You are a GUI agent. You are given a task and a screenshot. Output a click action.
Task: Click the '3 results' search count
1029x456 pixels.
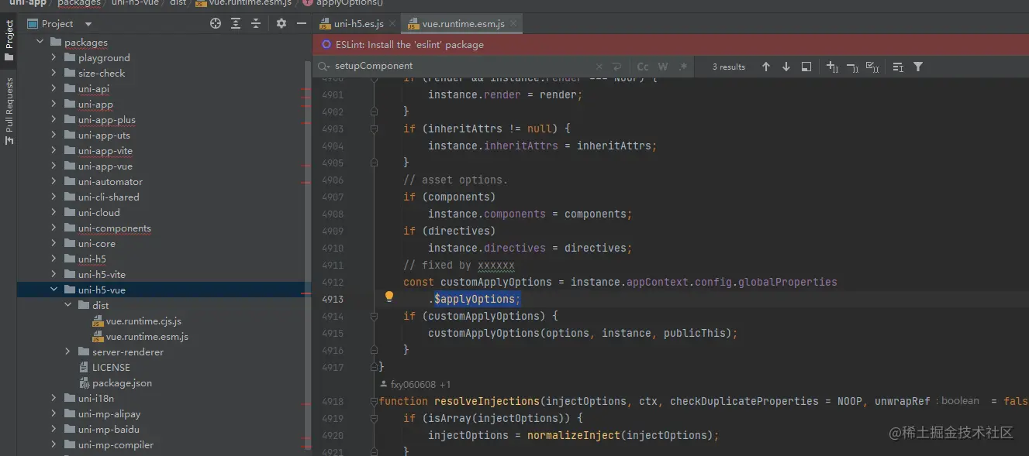pyautogui.click(x=729, y=67)
